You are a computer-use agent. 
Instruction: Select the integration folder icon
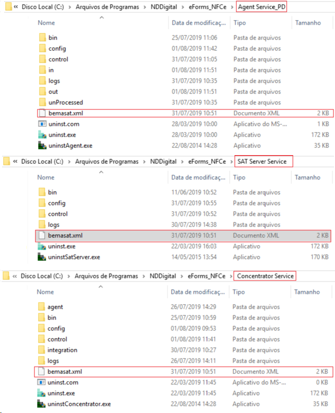pos(41,350)
